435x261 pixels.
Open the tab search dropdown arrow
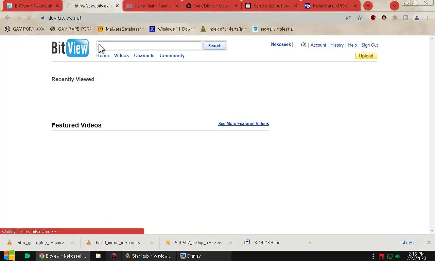[x=395, y=6]
